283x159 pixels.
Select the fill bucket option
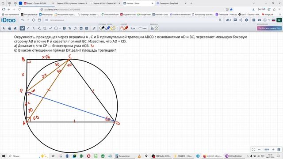click(x=152, y=28)
